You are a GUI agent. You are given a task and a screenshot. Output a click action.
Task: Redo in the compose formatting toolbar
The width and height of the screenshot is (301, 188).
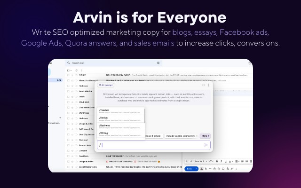(191, 161)
